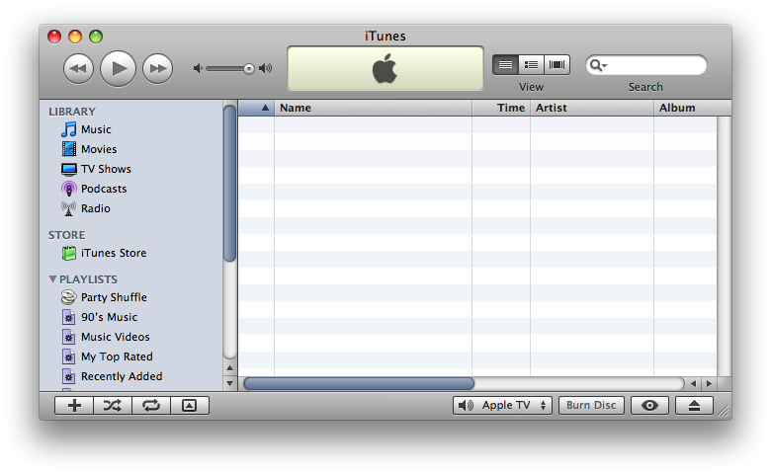
Task: Toggle shuffle mode
Action: coord(113,406)
